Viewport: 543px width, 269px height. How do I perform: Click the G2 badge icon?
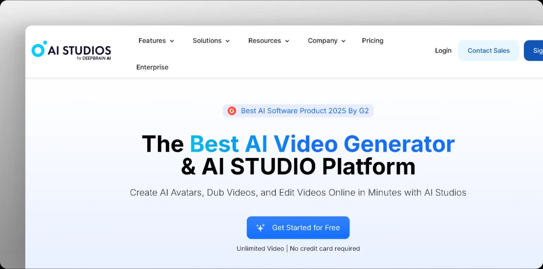click(232, 111)
